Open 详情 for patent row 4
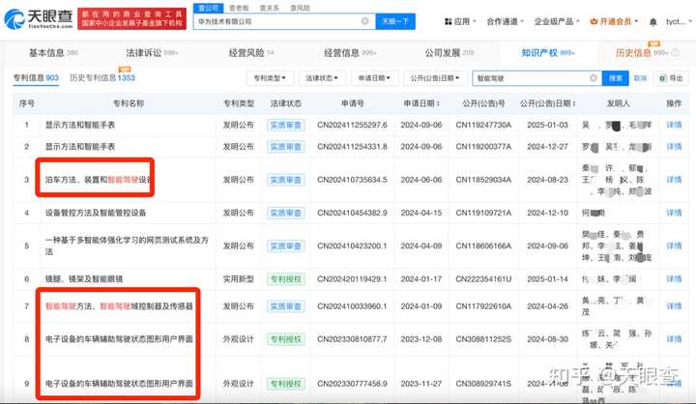The width and height of the screenshot is (696, 404). click(674, 213)
